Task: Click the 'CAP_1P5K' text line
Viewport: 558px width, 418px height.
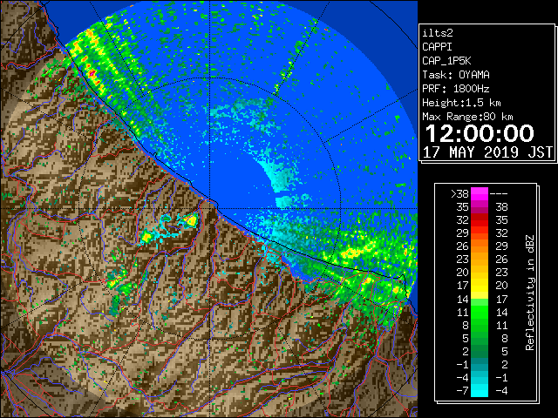Action: 446,61
